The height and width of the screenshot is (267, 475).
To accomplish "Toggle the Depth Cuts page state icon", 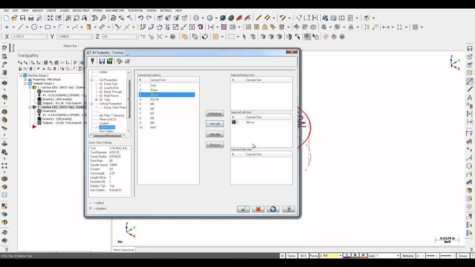I will tap(101, 84).
